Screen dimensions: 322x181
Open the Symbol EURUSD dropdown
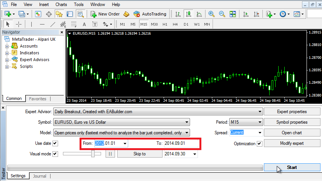[x=121, y=122]
